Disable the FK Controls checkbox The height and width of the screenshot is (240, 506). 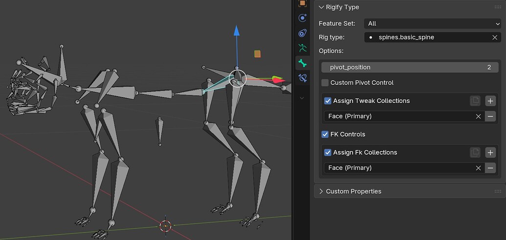point(325,134)
